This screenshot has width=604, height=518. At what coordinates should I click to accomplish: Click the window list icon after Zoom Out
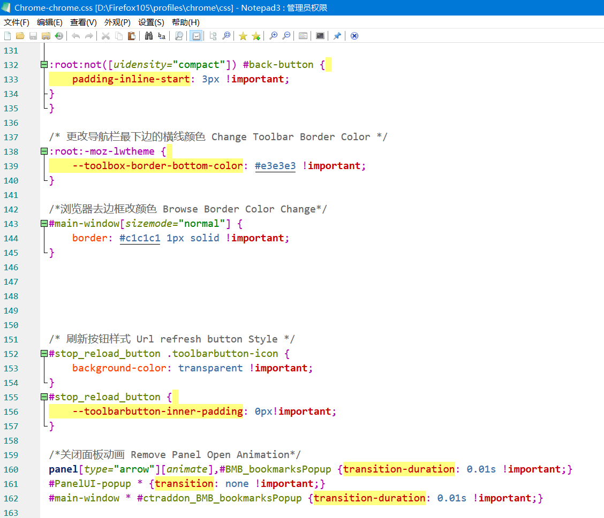303,36
